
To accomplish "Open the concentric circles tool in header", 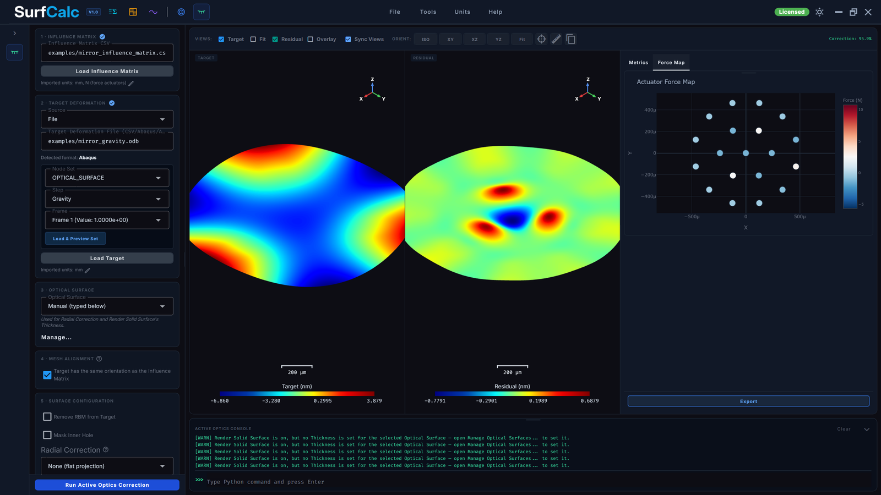I will tap(181, 12).
